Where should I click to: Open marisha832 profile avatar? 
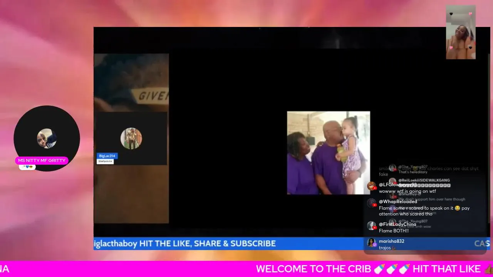pos(371,243)
